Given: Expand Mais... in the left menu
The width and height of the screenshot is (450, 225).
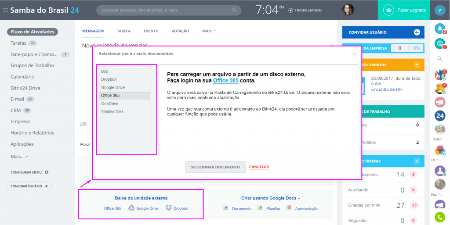Looking at the screenshot, I should pos(19,157).
